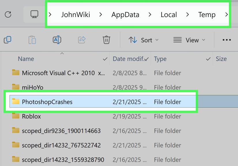Screen dimensions: 238x166
Task: Click the scoped_dir14232_1559328790 folder icon
Action: 16,159
